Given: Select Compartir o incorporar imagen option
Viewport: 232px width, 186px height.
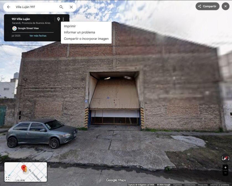Looking at the screenshot, I should (x=86, y=39).
